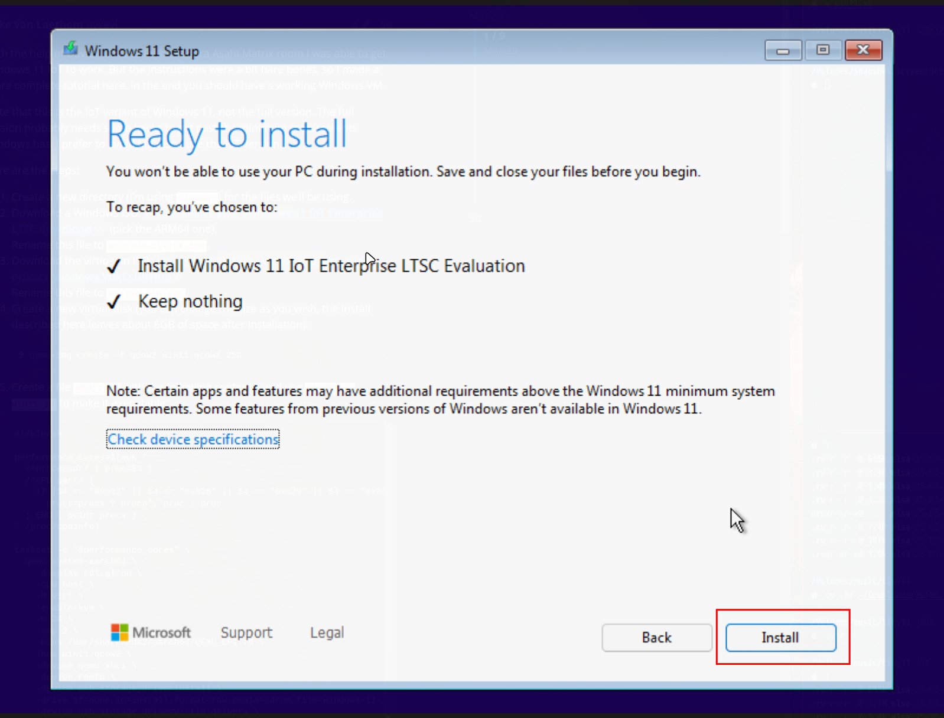Click the checkmark beside Keep nothing
Viewport: 944px width, 718px height.
pos(114,302)
